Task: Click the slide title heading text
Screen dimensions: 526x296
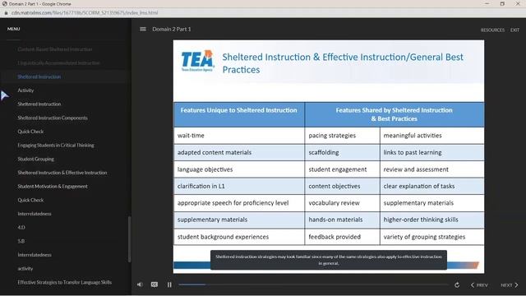Action: click(x=343, y=63)
